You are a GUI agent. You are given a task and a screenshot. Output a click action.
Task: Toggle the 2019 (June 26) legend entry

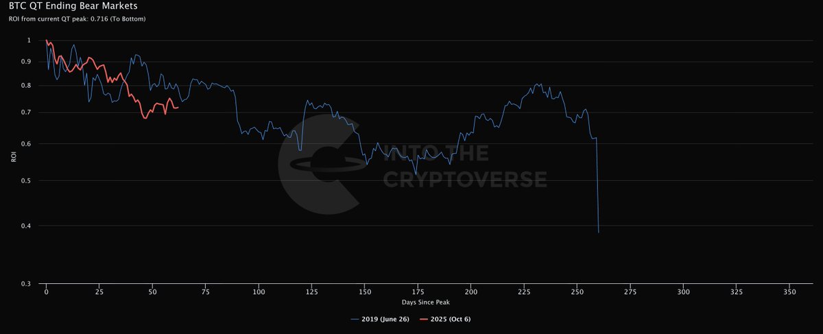(x=379, y=320)
